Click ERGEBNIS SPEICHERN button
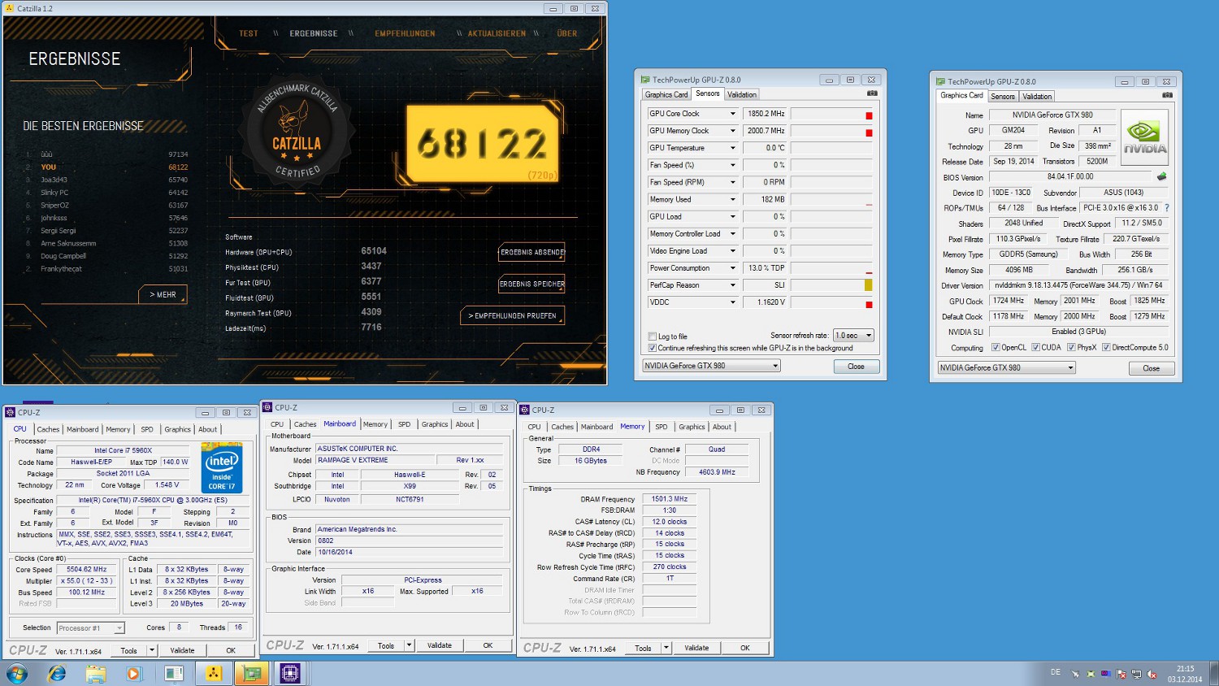 pyautogui.click(x=531, y=284)
